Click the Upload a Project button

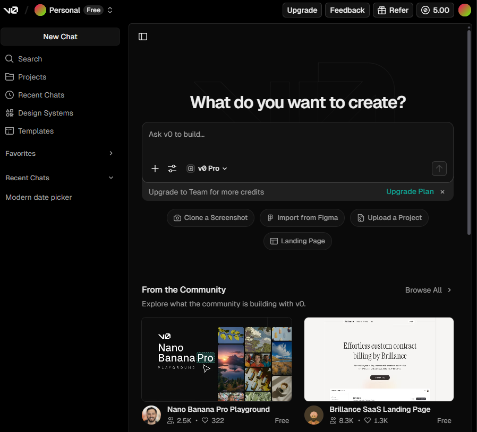(389, 218)
